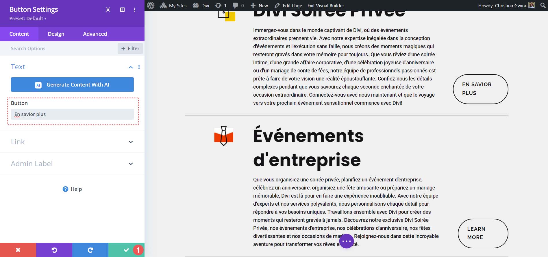This screenshot has width=548, height=257.
Task: Open the Text section options dots
Action: [x=139, y=67]
